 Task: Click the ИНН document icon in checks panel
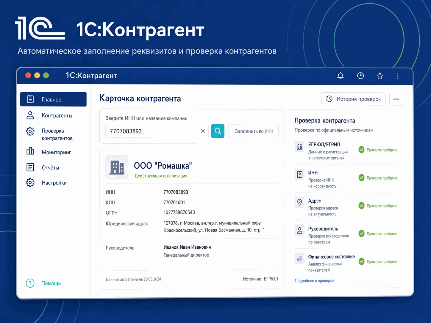(x=300, y=174)
